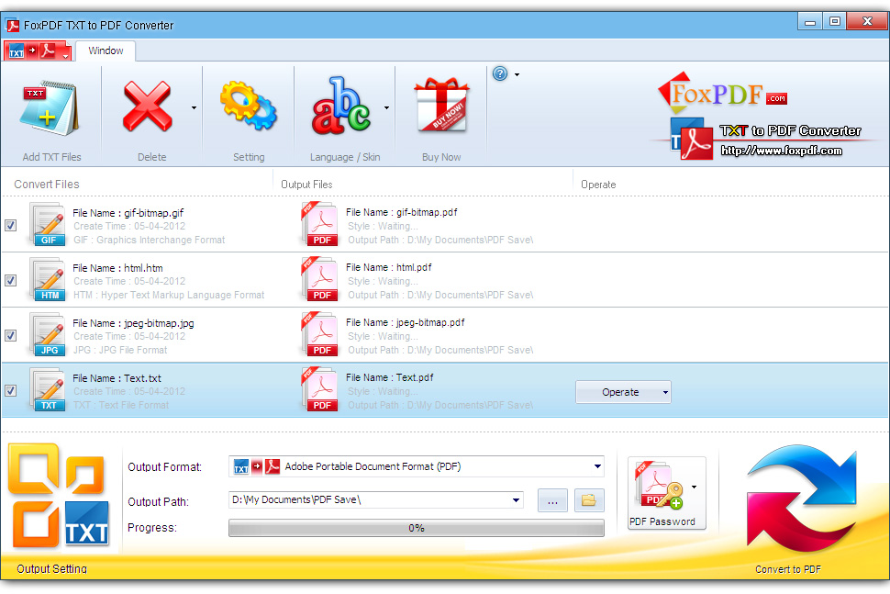The image size is (890, 594).
Task: Open the Output Format combo box
Action: click(x=416, y=466)
